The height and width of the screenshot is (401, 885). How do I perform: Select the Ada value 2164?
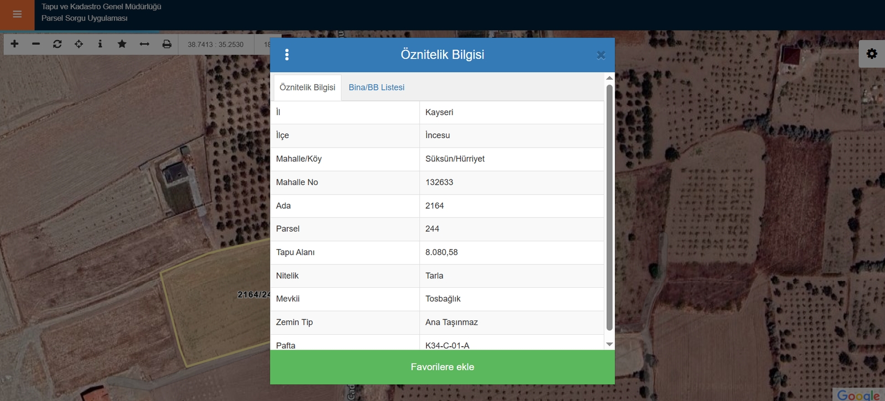point(512,205)
